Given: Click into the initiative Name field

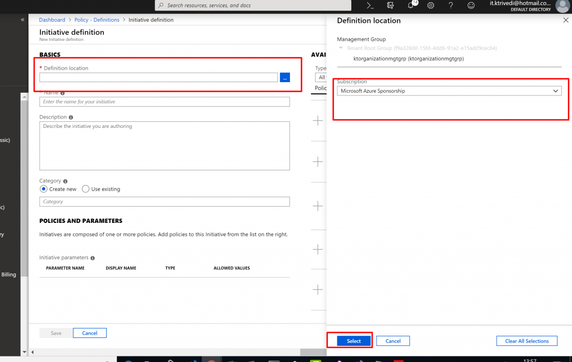Looking at the screenshot, I should [x=165, y=102].
